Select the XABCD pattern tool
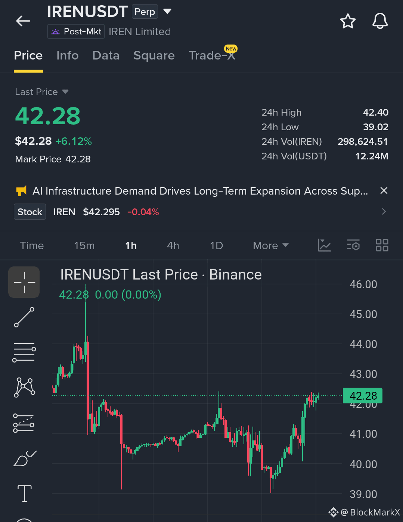The image size is (403, 522). point(24,387)
